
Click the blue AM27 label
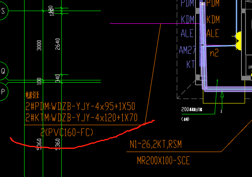tap(187, 50)
